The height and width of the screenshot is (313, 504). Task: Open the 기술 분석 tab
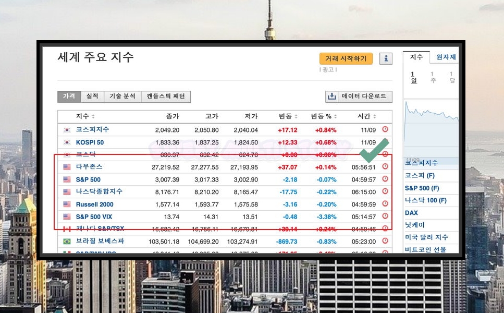(122, 96)
